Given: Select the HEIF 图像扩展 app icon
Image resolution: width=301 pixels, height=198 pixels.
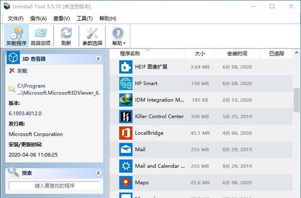Looking at the screenshot, I should tap(126, 67).
